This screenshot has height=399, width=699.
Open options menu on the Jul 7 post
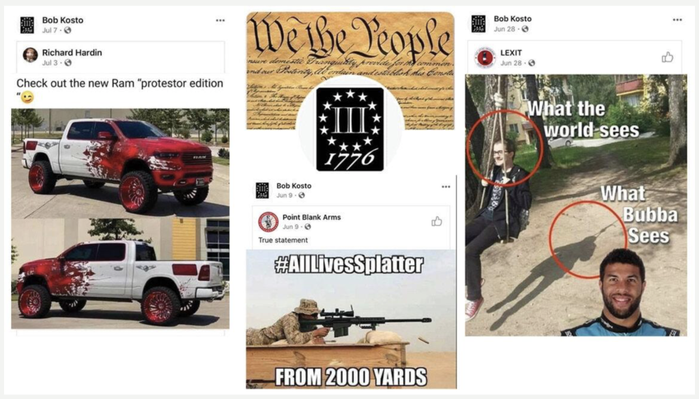220,20
